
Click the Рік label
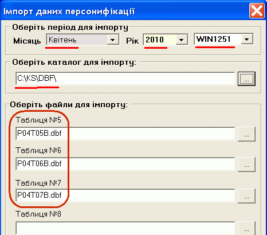tap(132, 41)
